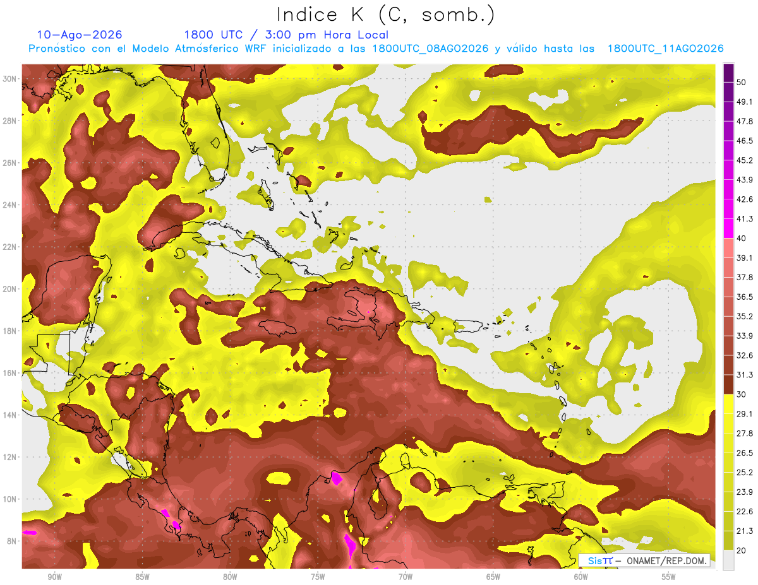
Task: Click the bright yellow colorbar segment between 29.1 and 30
Action: (x=728, y=405)
